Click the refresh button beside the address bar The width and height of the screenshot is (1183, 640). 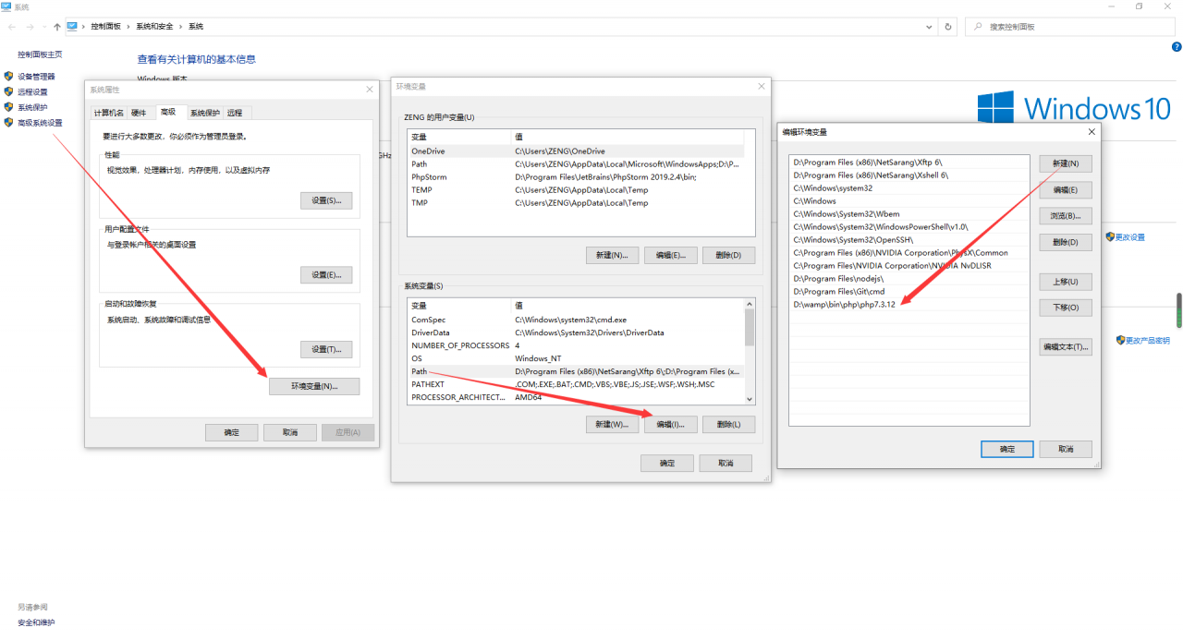(947, 27)
